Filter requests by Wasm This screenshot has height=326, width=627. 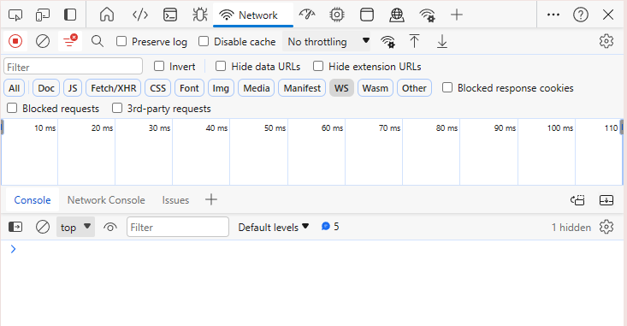pyautogui.click(x=375, y=88)
